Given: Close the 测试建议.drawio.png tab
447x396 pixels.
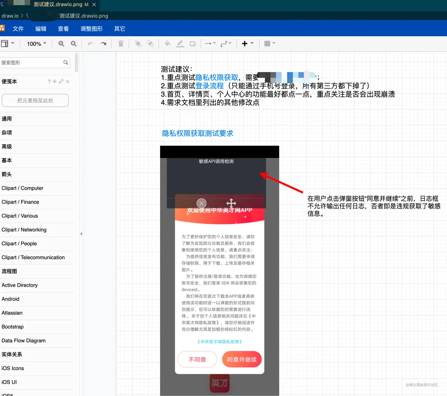Looking at the screenshot, I should [94, 4].
